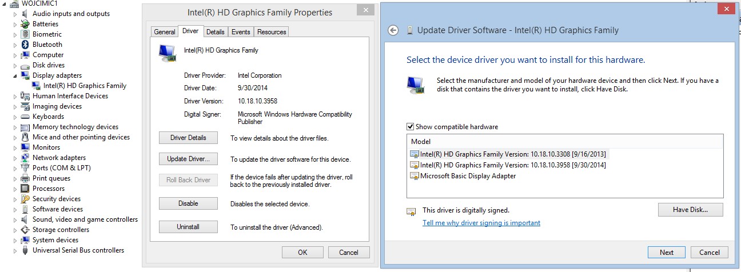This screenshot has height=272, width=741.
Task: Click the Network adapters icon
Action: click(x=25, y=158)
